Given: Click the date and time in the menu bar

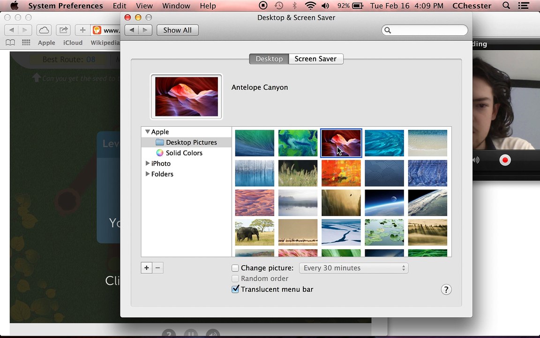Looking at the screenshot, I should pos(406,6).
